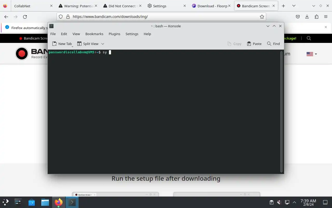
Task: Click the tracking protection shield icon
Action: pyautogui.click(x=61, y=17)
